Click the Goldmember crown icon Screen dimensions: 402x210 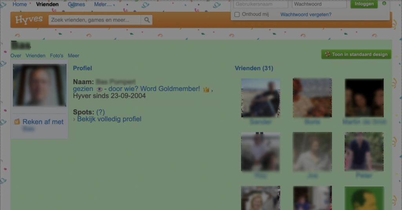click(x=206, y=90)
